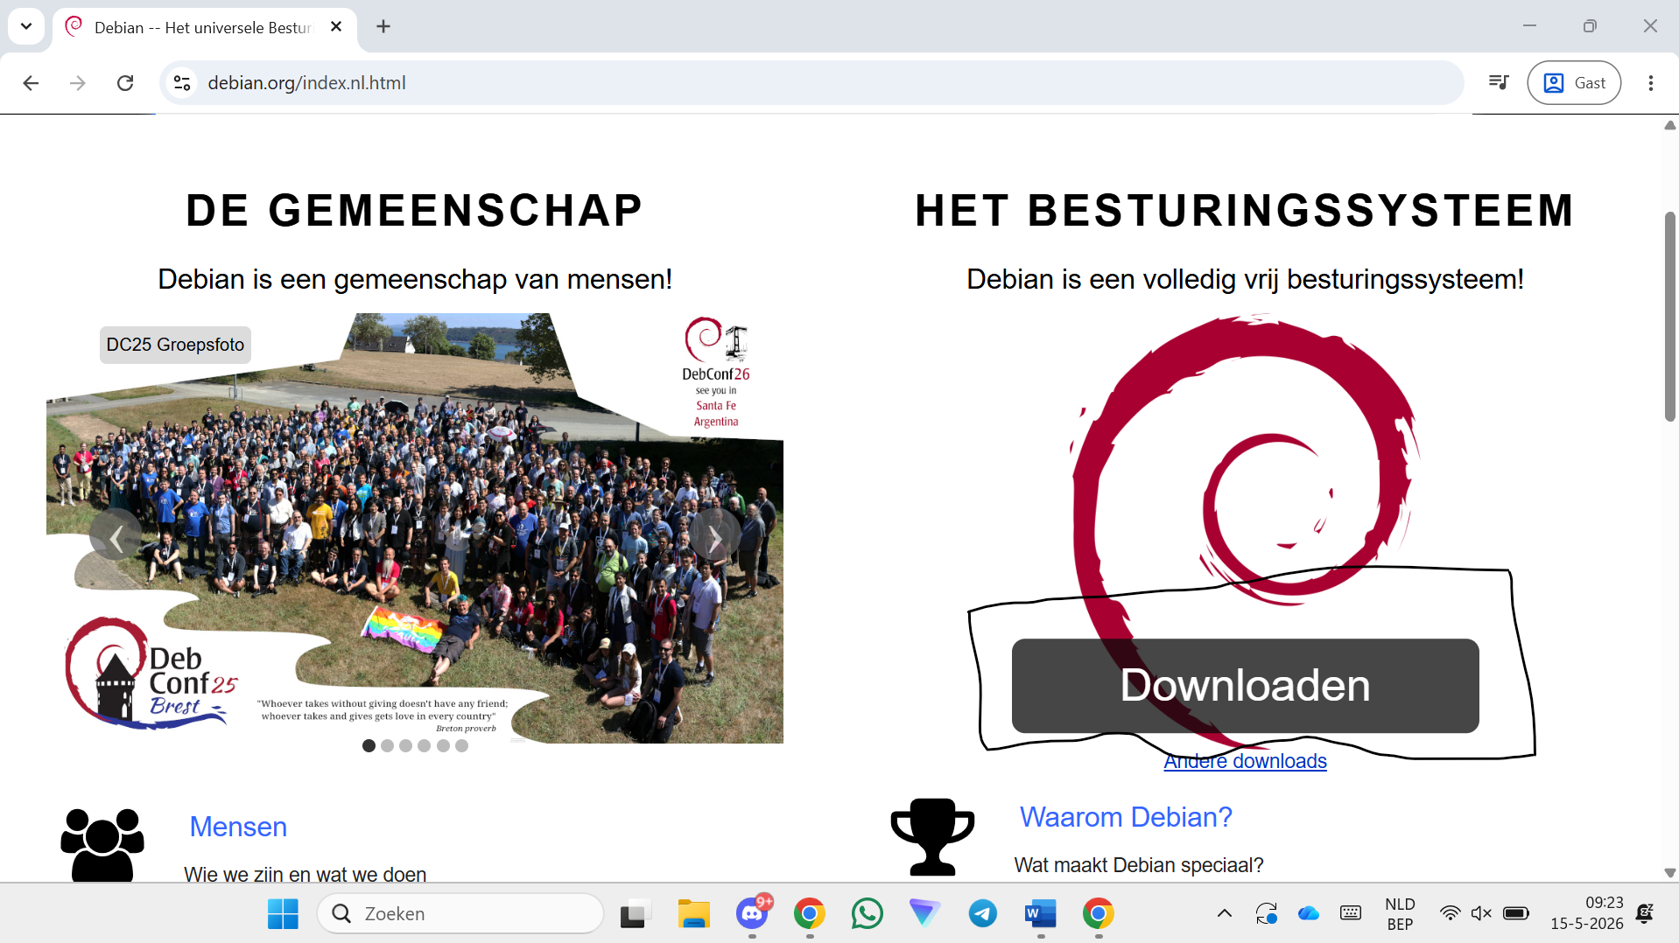Open the notifications bell icon
The height and width of the screenshot is (943, 1679).
[x=1645, y=914]
